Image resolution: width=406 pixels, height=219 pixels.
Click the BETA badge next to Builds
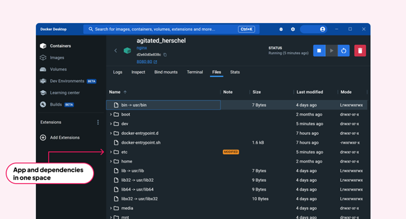tap(69, 104)
